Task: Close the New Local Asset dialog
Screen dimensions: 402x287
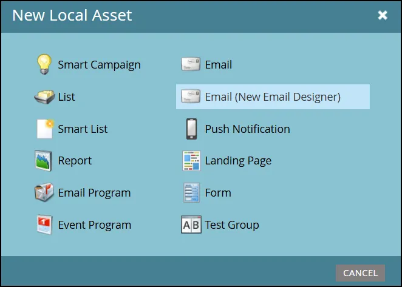Action: [383, 15]
